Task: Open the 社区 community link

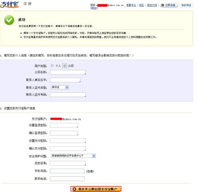Action: [x=142, y=5]
